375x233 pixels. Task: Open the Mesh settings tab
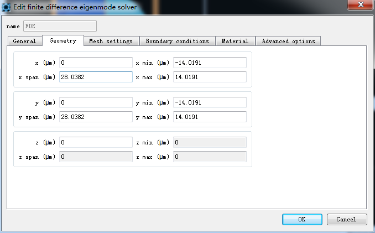coord(111,41)
